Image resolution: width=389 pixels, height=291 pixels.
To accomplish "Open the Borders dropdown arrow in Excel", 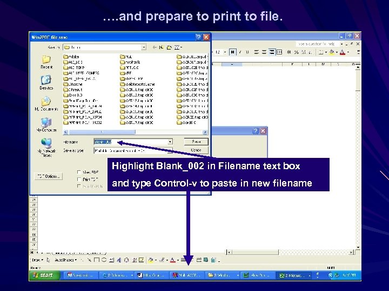I will pos(326,52).
